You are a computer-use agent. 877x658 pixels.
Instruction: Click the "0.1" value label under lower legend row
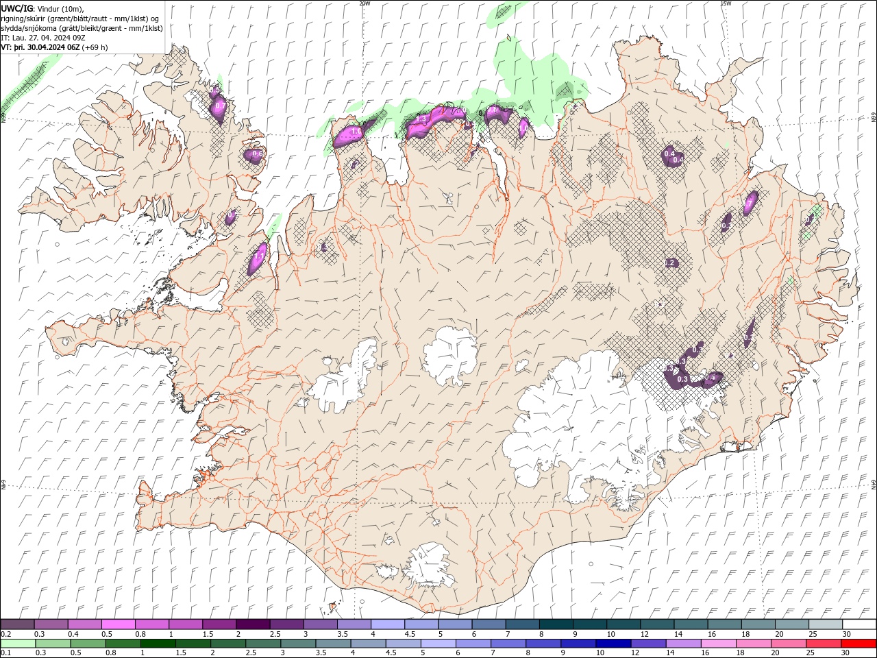(6, 653)
